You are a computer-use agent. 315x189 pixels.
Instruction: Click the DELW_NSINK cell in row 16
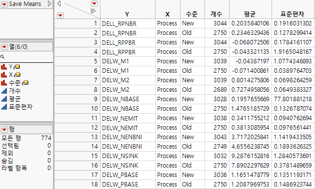[x=127, y=166]
